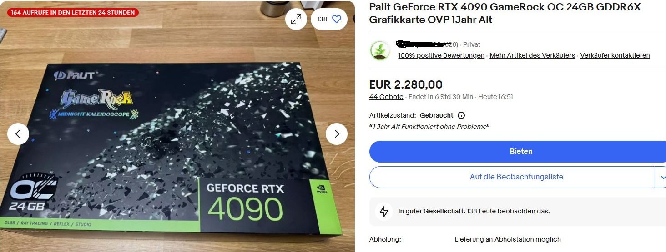
Task: Click the lightning bolt icon
Action: [x=384, y=212]
